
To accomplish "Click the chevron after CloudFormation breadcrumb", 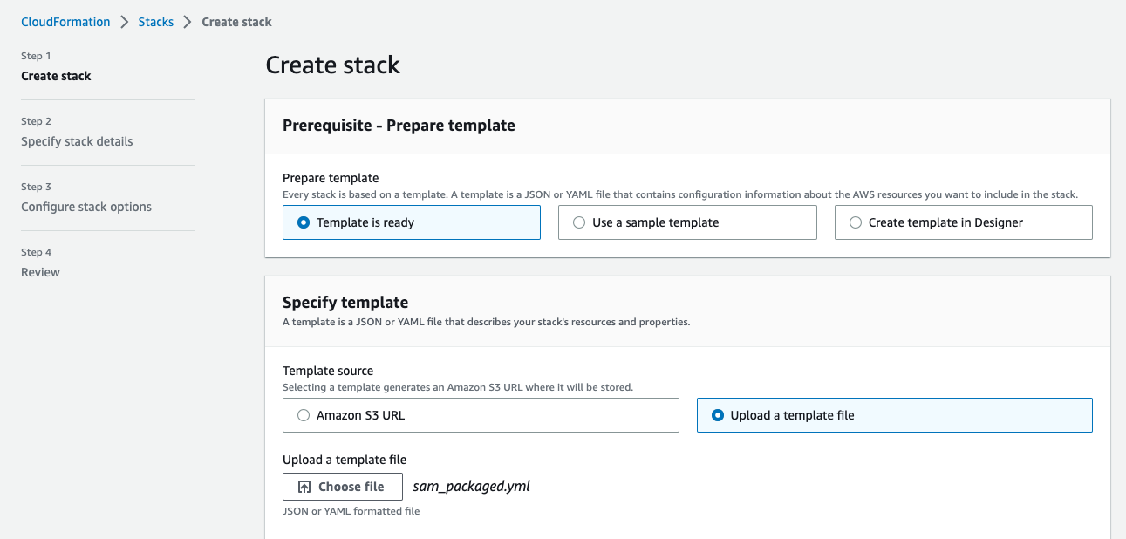I will point(125,22).
